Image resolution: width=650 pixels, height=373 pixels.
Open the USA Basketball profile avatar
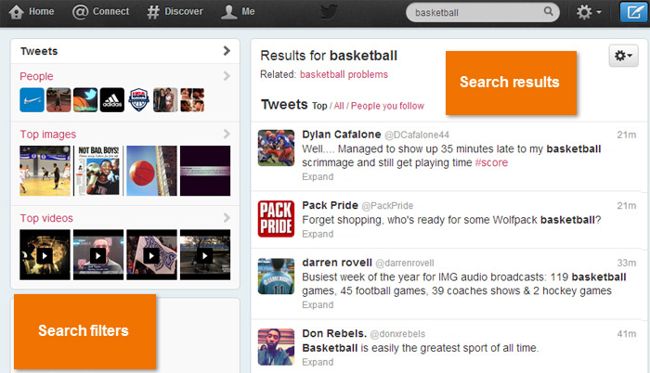(139, 100)
